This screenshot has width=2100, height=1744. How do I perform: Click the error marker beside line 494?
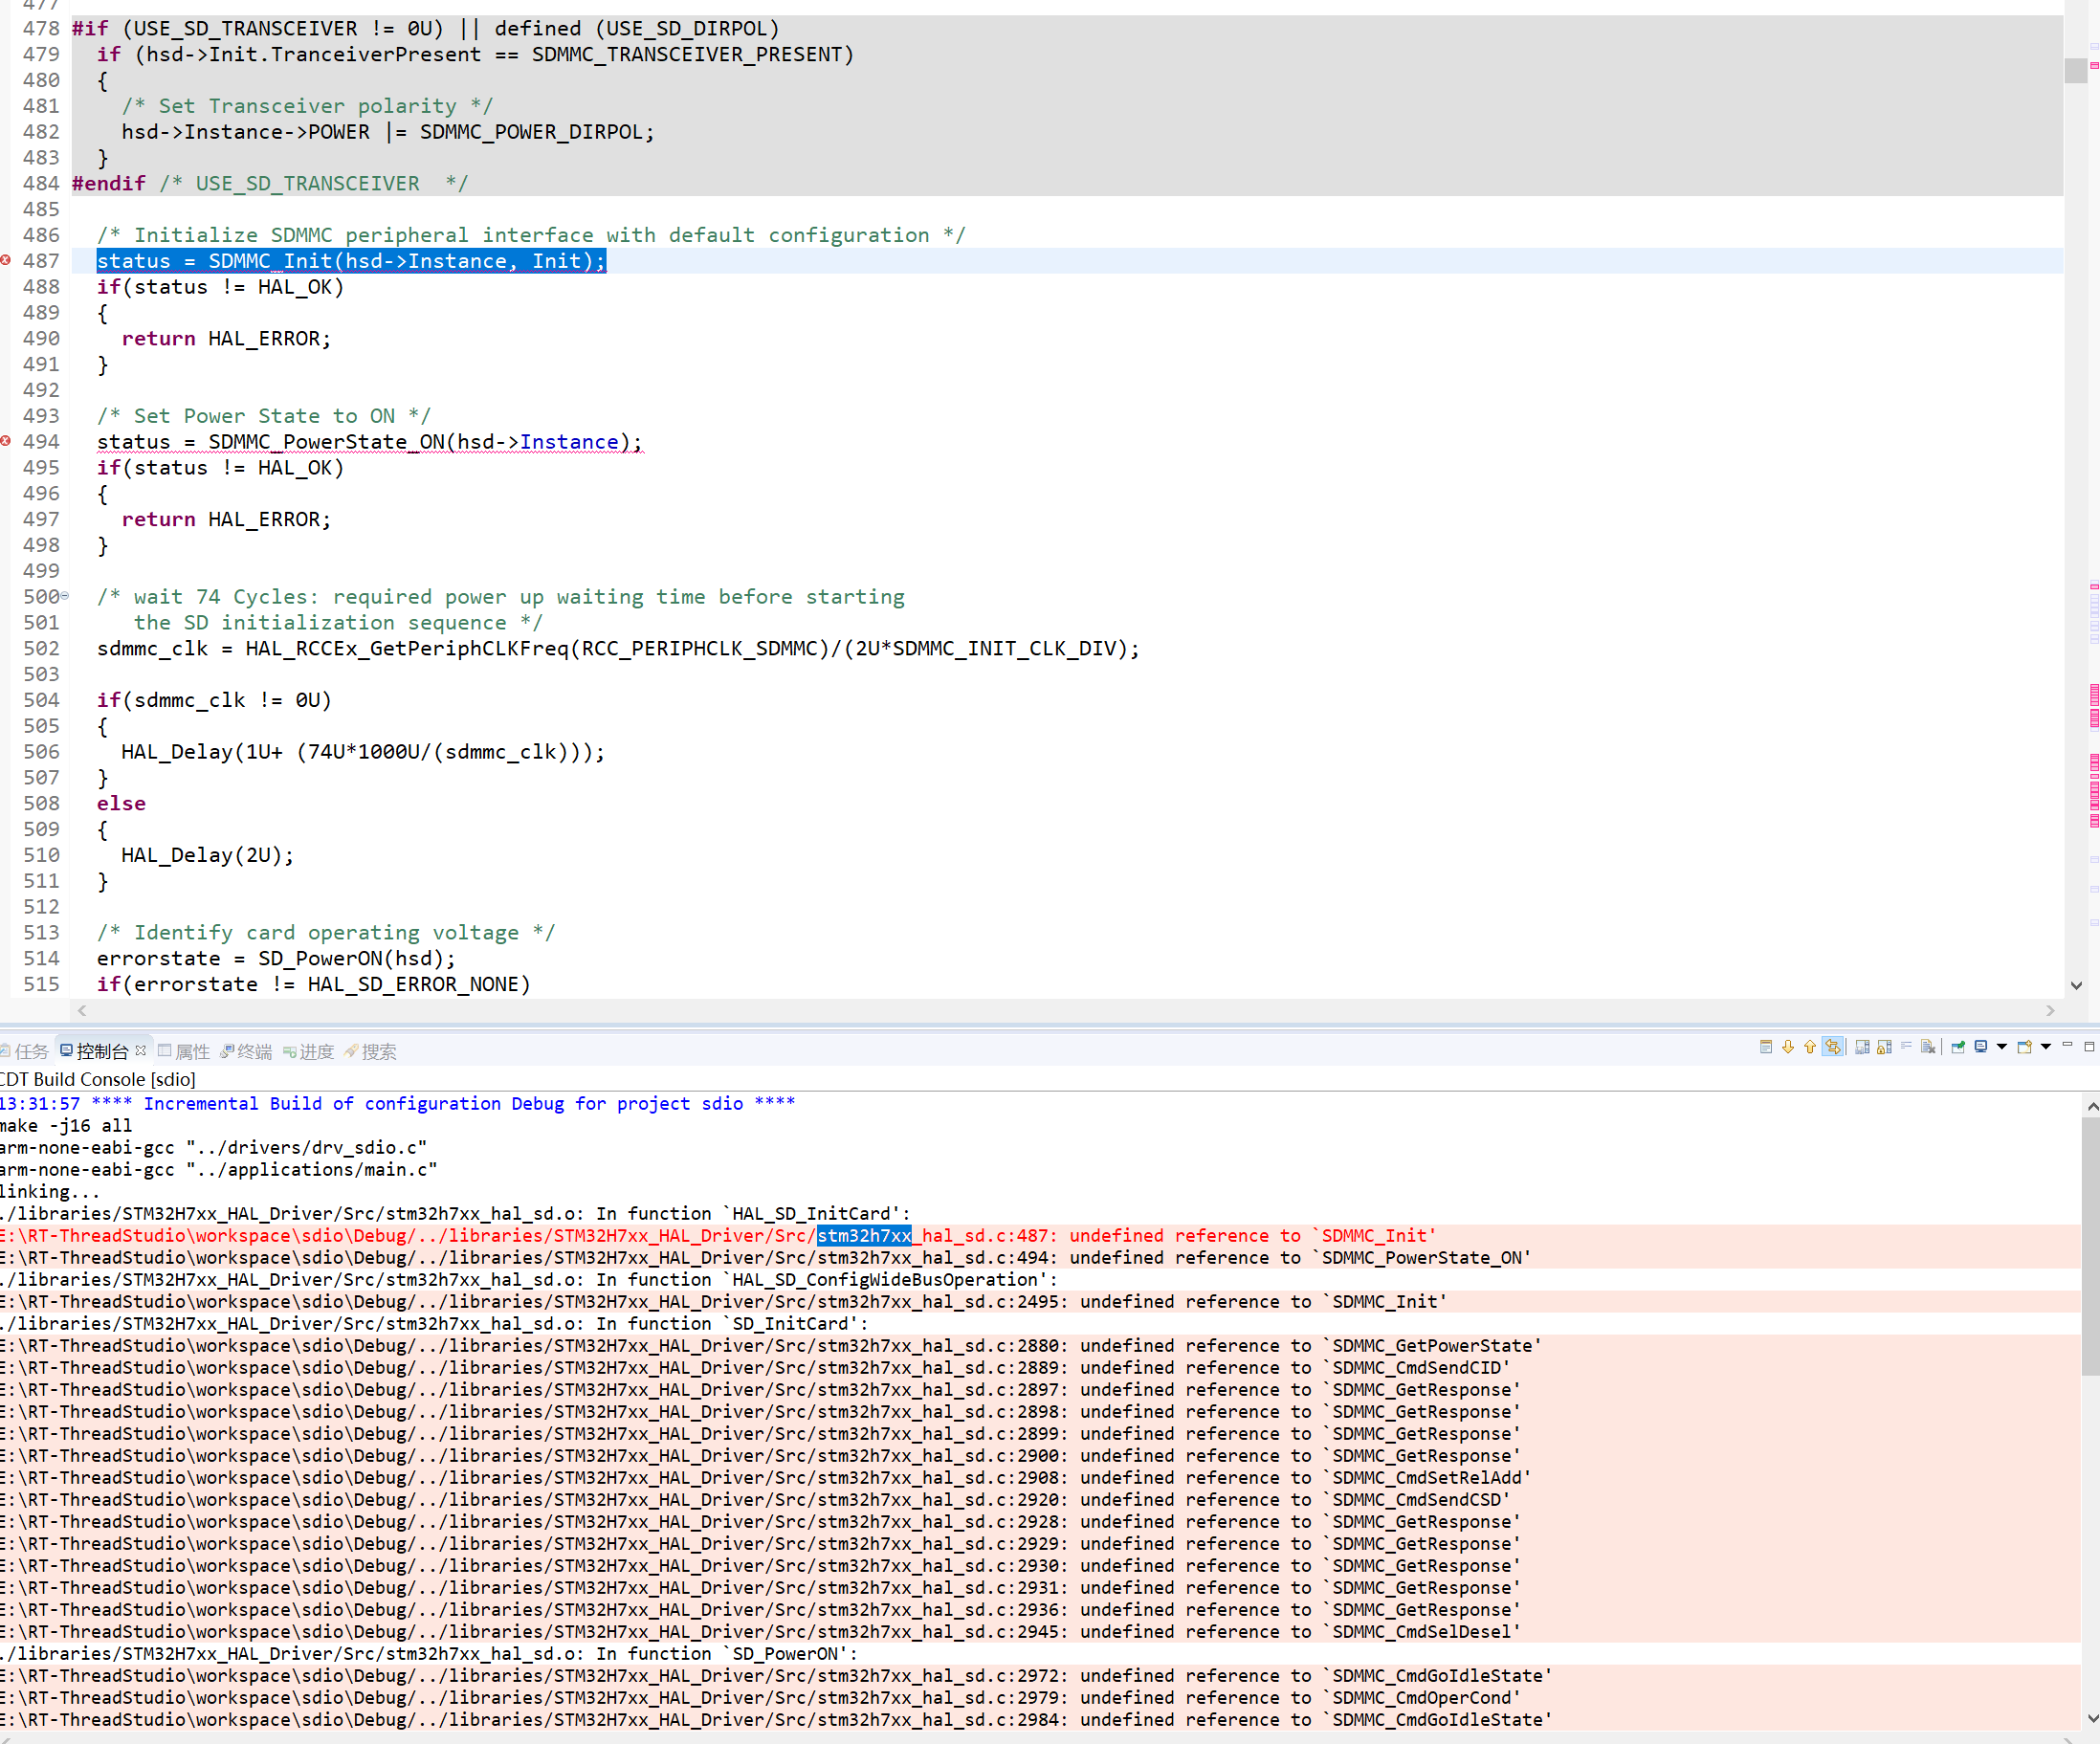[x=7, y=440]
